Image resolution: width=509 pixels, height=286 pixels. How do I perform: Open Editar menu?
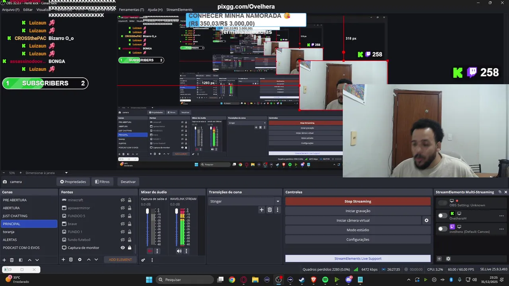pos(28,10)
